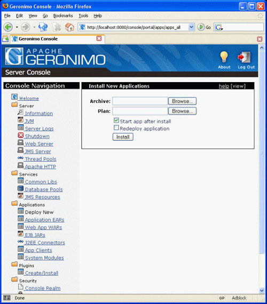Click the Welcome icon in navigation
Screen dimensions: 267x304
[14, 97]
